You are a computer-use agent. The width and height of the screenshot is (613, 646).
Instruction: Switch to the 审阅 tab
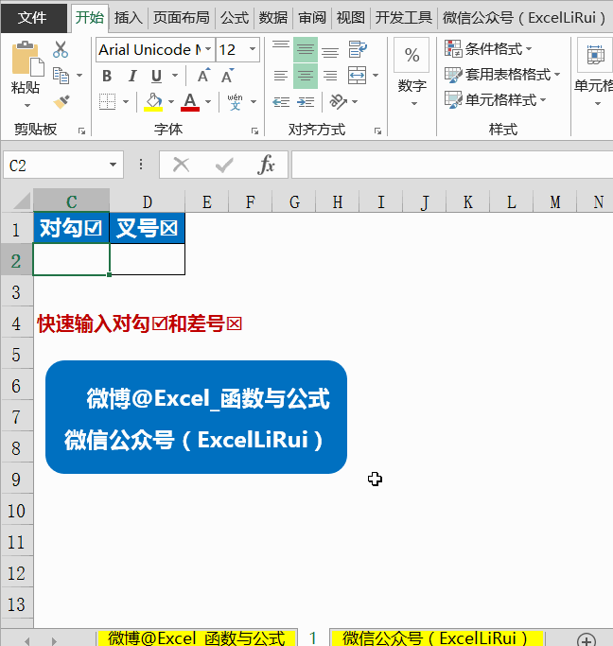click(312, 18)
